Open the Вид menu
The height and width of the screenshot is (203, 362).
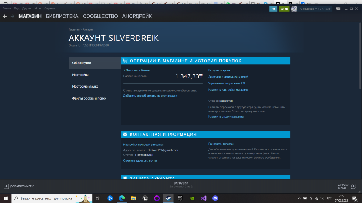click(x=17, y=8)
